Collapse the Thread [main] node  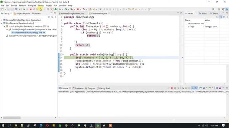[x=7, y=30]
